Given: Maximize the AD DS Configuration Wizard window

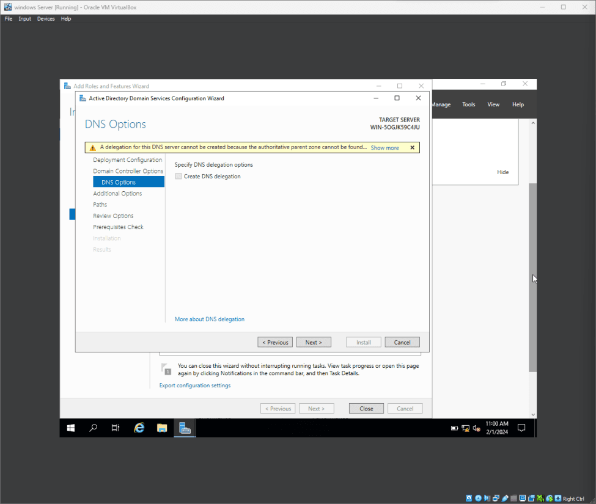Looking at the screenshot, I should [x=397, y=98].
